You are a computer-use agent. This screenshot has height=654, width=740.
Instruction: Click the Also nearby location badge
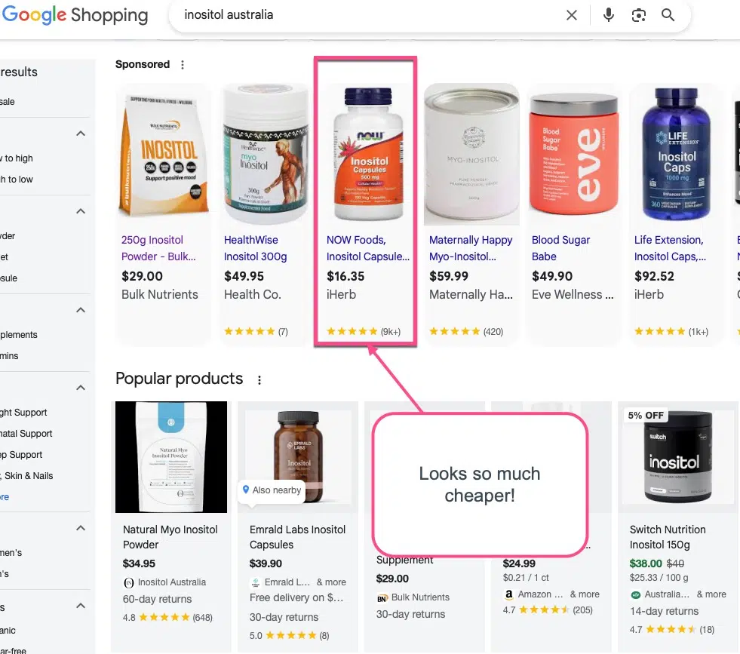tap(272, 490)
